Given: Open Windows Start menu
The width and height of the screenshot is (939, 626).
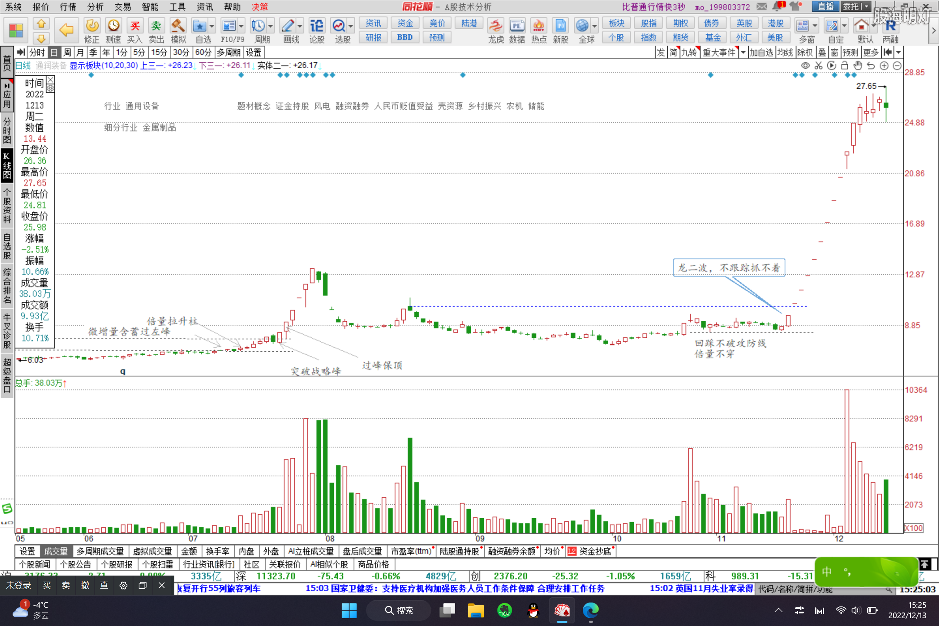Looking at the screenshot, I should [x=349, y=610].
